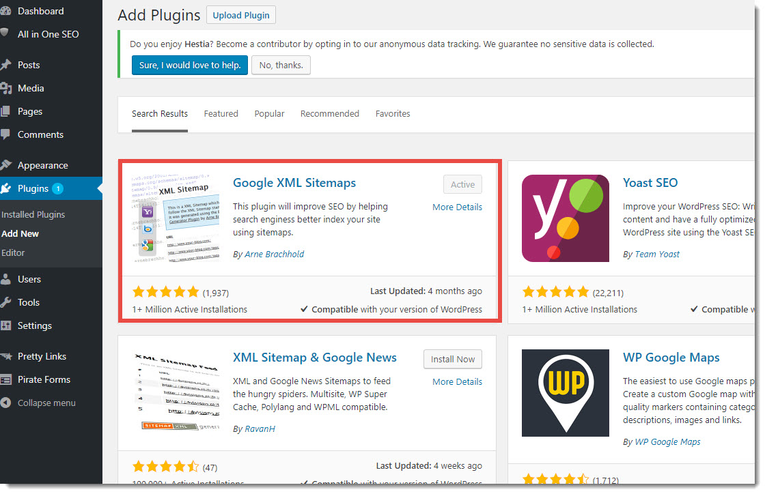
Task: Switch to the Featured tab
Action: coord(221,113)
